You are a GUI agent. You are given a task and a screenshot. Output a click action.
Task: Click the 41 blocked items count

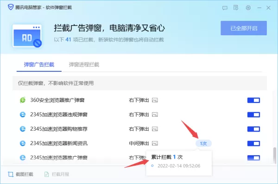(68, 39)
